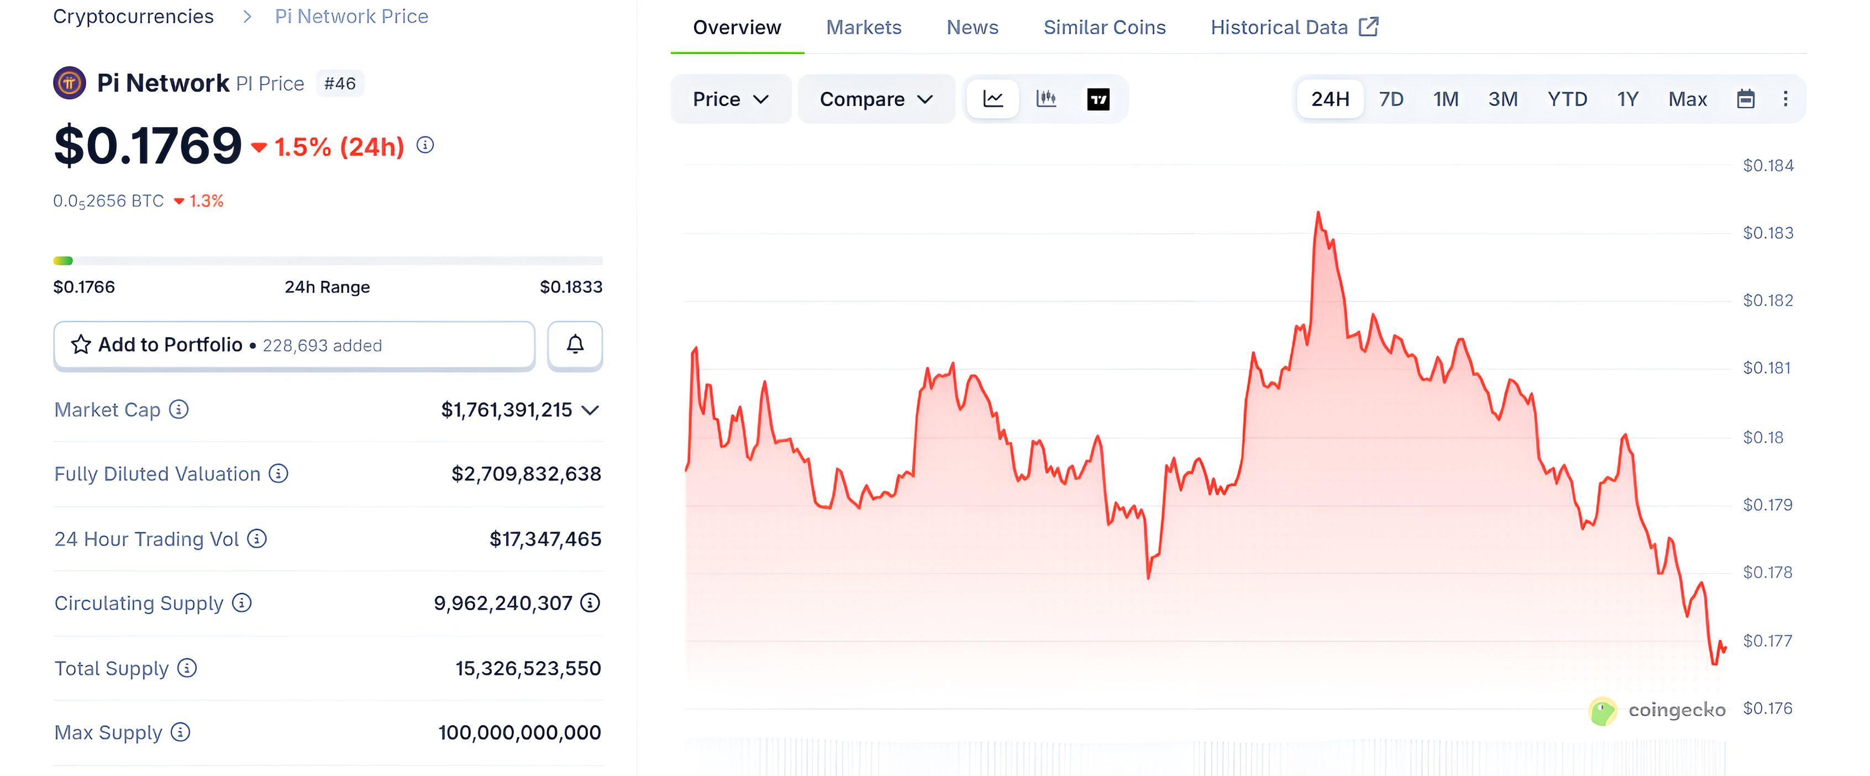Switch to the 1Y time range

click(1627, 99)
